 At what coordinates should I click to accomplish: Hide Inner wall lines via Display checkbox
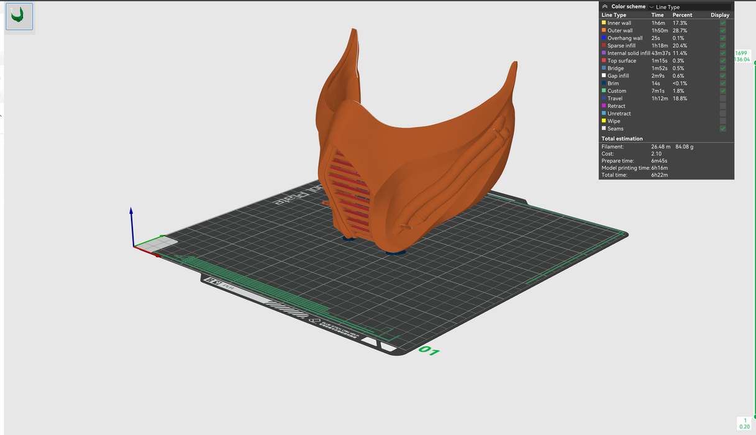[722, 23]
